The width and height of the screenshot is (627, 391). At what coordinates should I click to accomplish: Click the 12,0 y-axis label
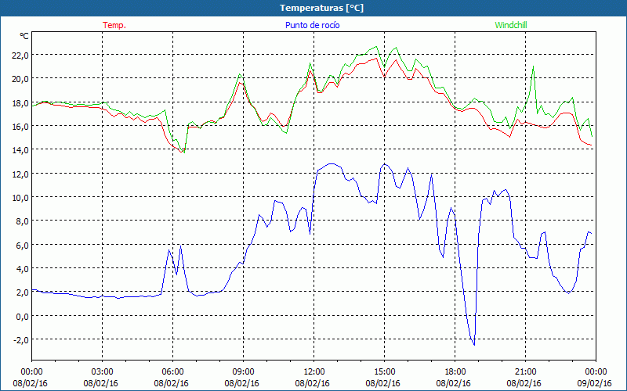(x=20, y=174)
